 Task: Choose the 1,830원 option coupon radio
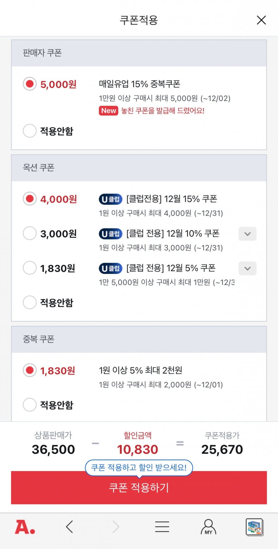(30, 268)
